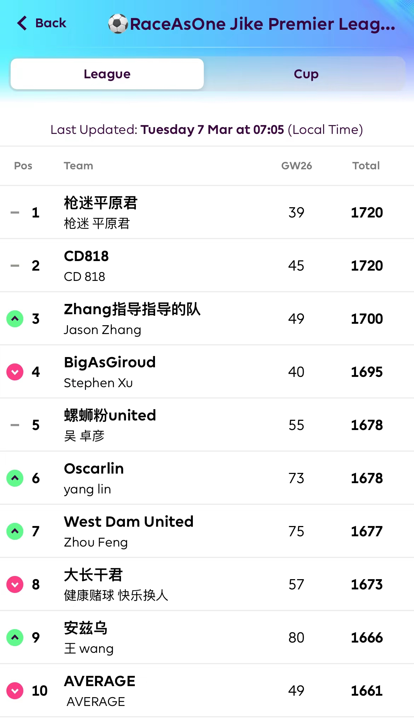Viewport: 414px width, 718px height.
Task: Open the BigAsGiroud team entry
Action: pos(110,363)
